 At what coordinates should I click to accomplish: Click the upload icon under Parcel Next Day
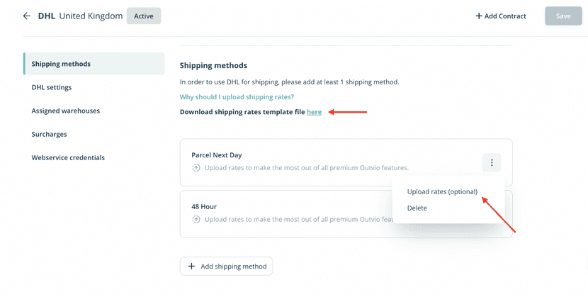point(196,168)
